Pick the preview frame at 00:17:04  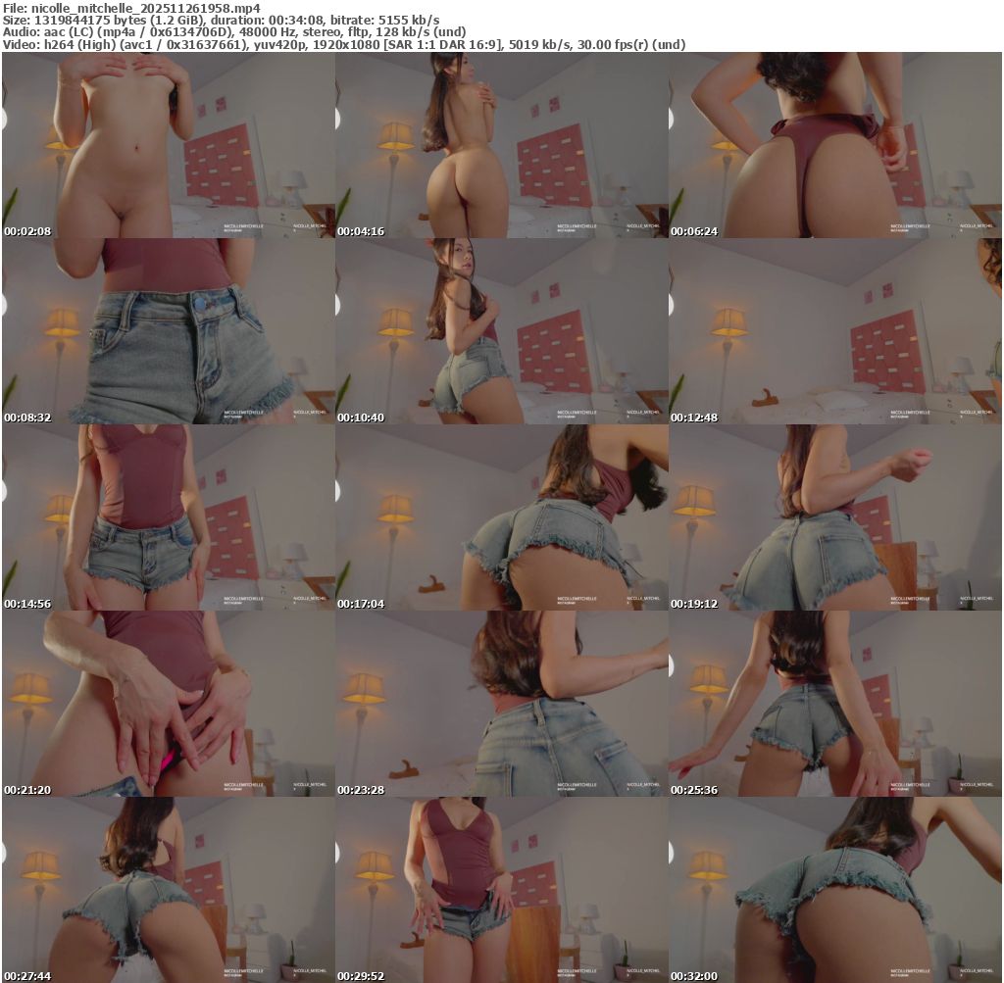502,517
